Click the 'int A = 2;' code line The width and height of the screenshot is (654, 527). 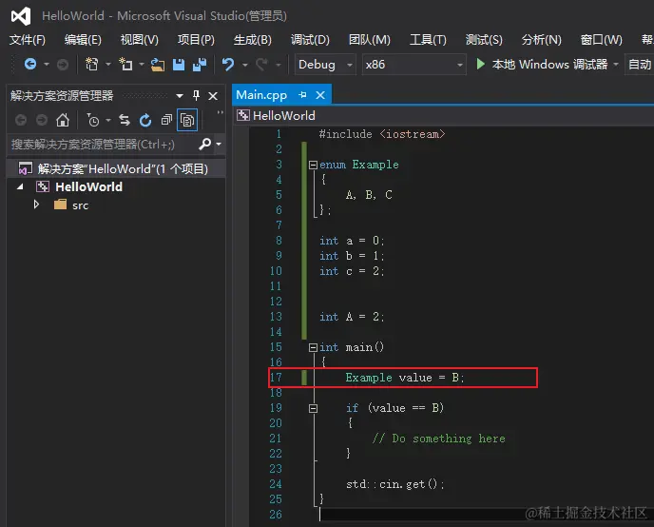[352, 317]
